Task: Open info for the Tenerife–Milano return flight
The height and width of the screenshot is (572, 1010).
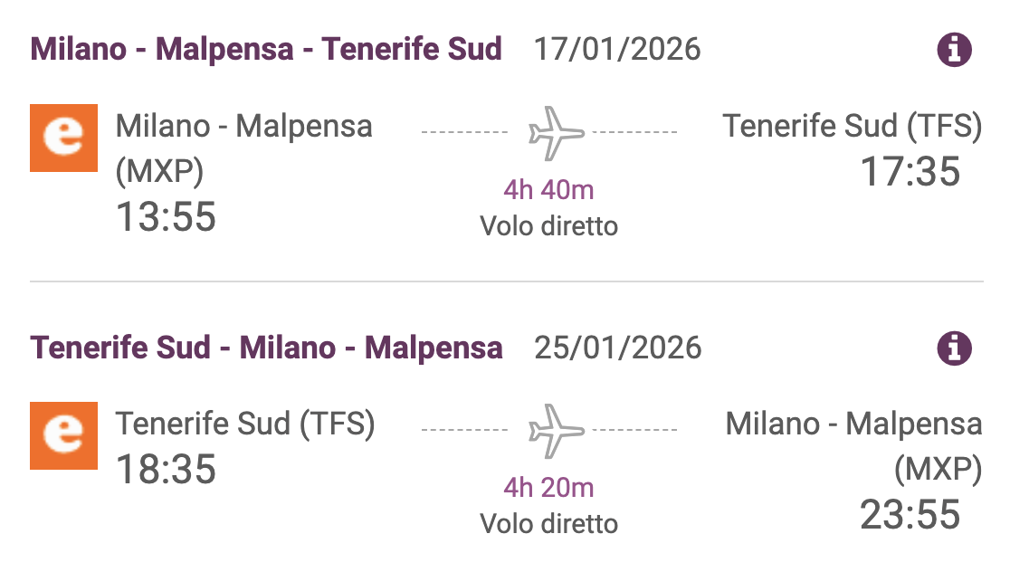Action: click(x=954, y=348)
